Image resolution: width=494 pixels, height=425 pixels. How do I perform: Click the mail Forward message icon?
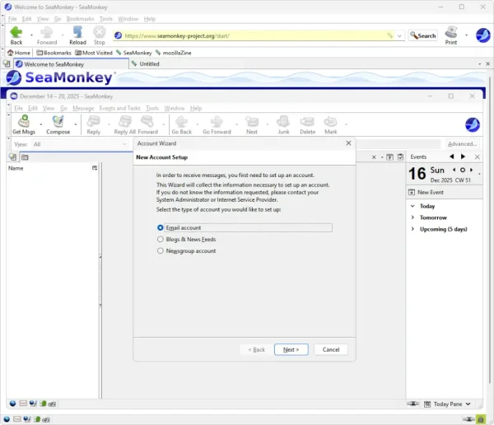147,121
